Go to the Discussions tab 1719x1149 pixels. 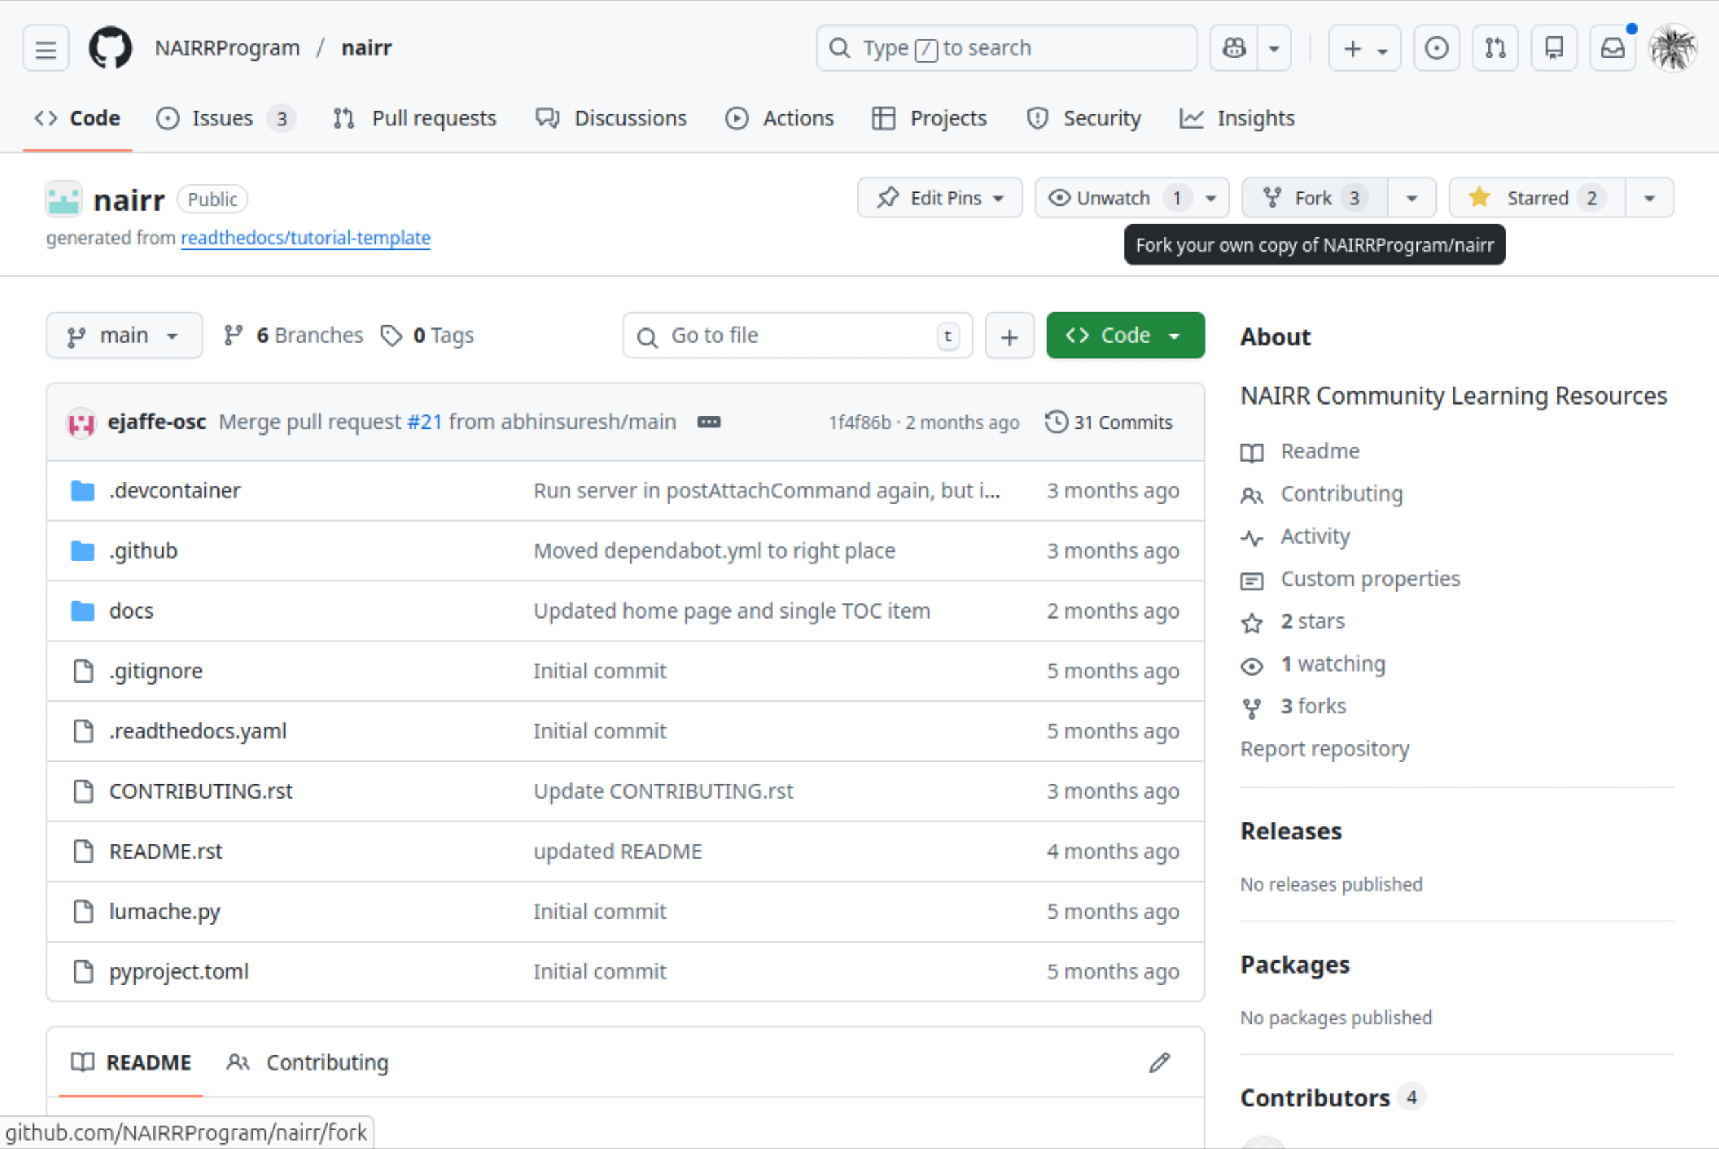[611, 119]
